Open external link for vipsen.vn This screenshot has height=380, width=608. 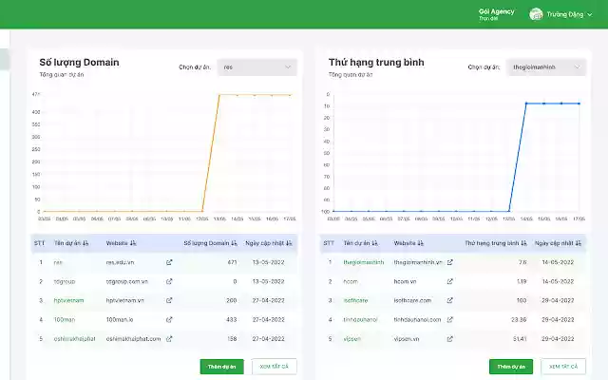pyautogui.click(x=449, y=339)
